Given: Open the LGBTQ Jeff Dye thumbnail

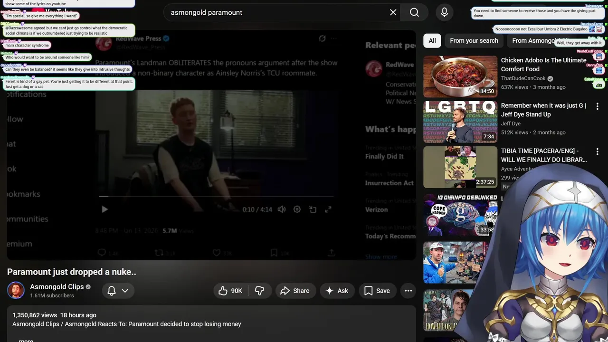Looking at the screenshot, I should click(460, 122).
